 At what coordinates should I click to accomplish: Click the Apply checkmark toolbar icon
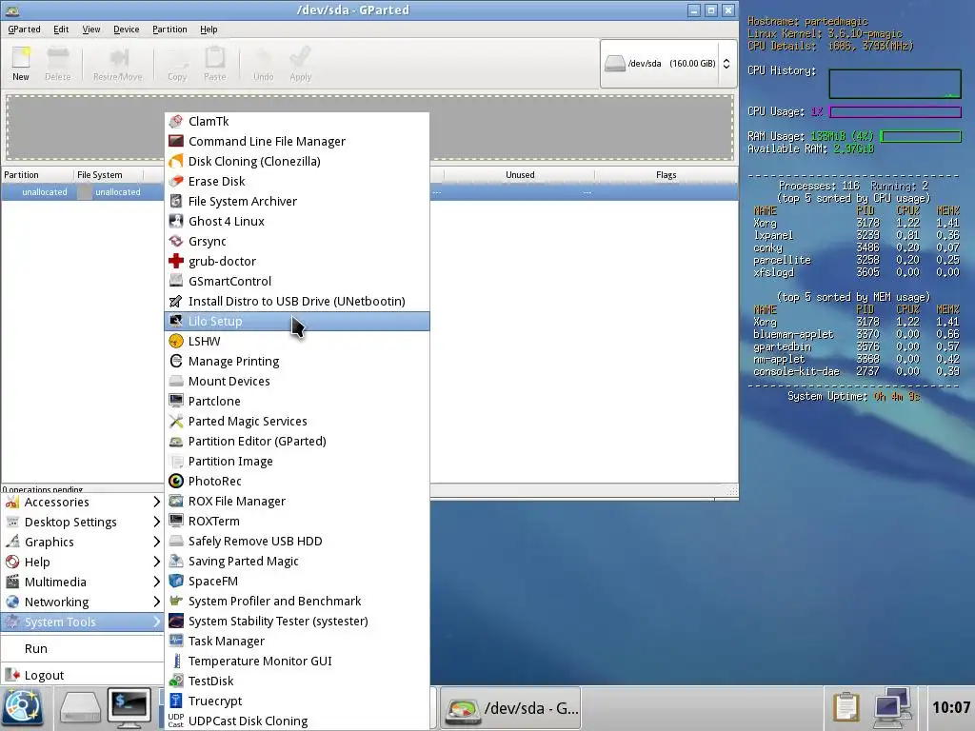[x=300, y=58]
